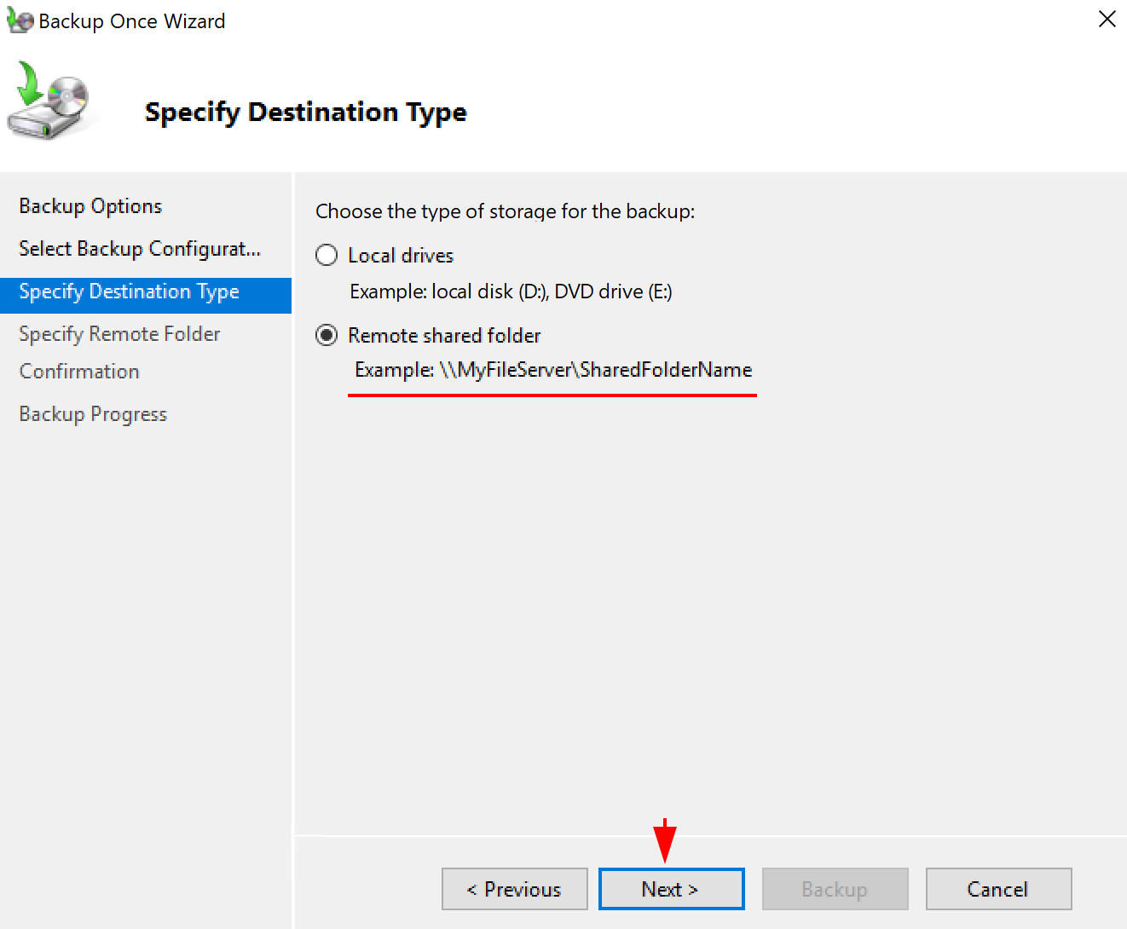The height and width of the screenshot is (929, 1127).
Task: Select Backup Configuration step in sidebar
Action: coord(138,248)
